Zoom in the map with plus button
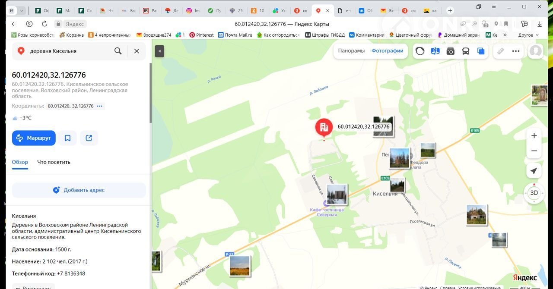Screen dimensions: 553x289 click(x=534, y=135)
